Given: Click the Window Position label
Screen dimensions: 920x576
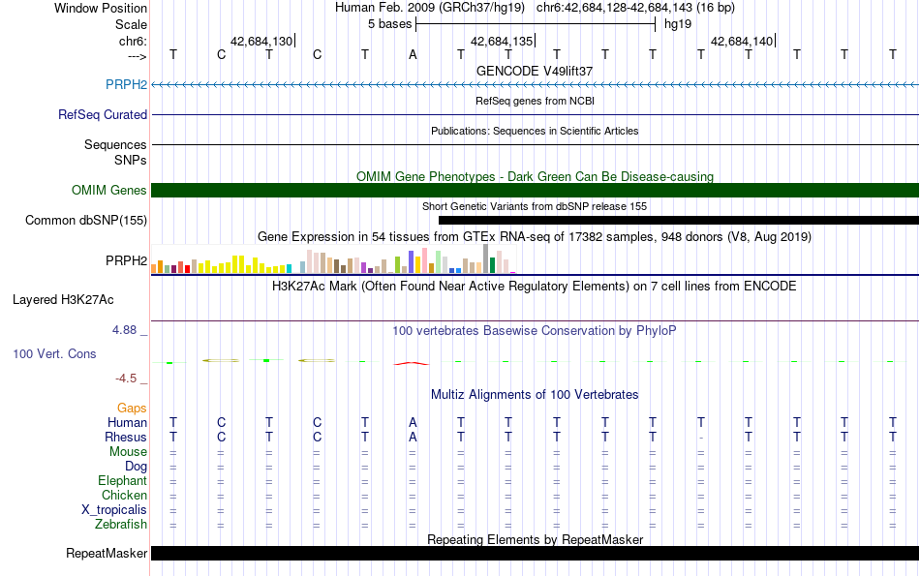Looking at the screenshot, I should click(x=101, y=8).
